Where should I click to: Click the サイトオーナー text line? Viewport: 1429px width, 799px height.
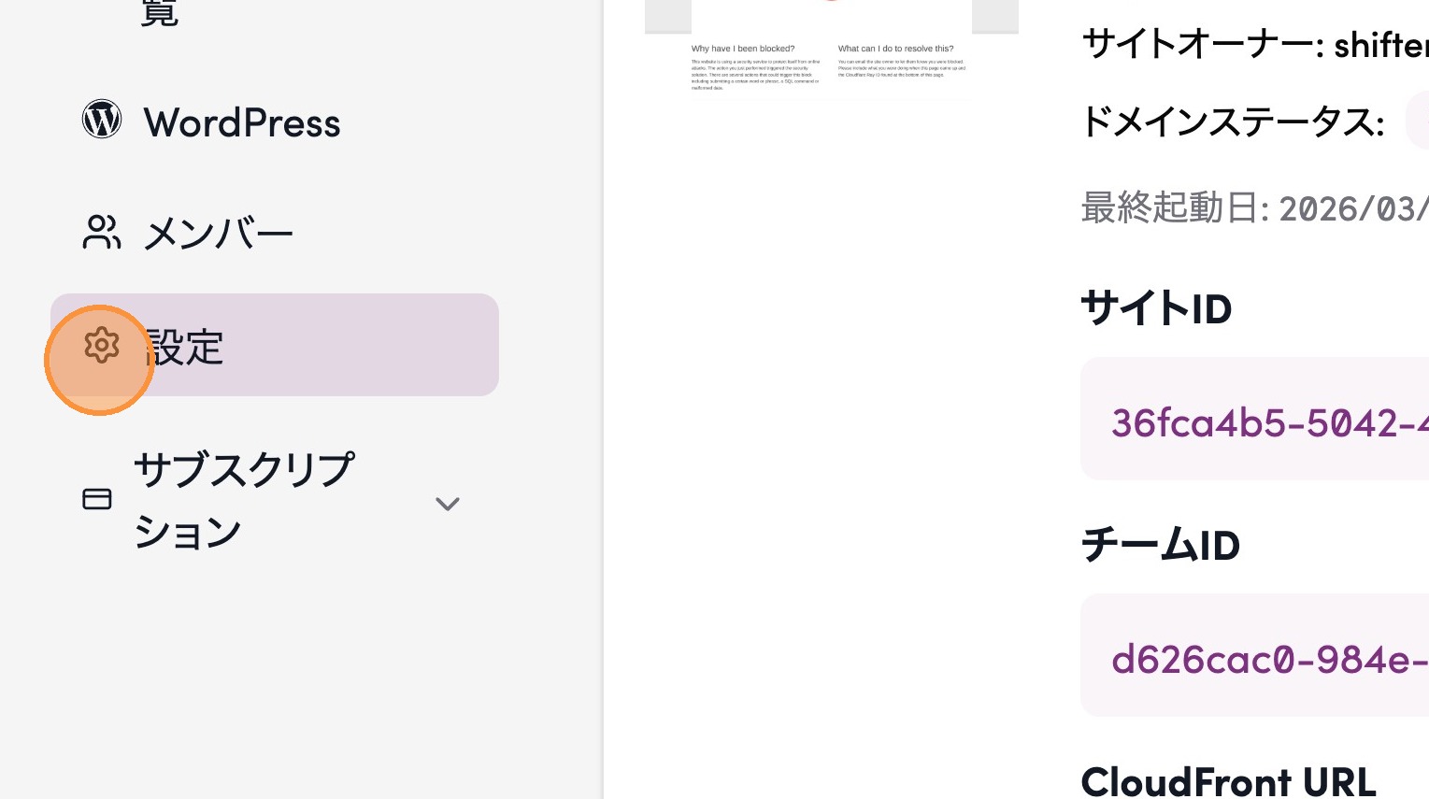click(1253, 44)
